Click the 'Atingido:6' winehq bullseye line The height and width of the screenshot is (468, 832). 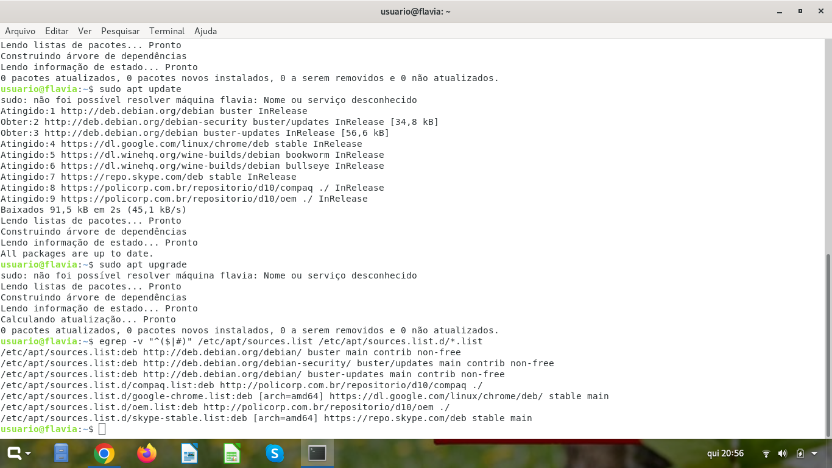(192, 166)
